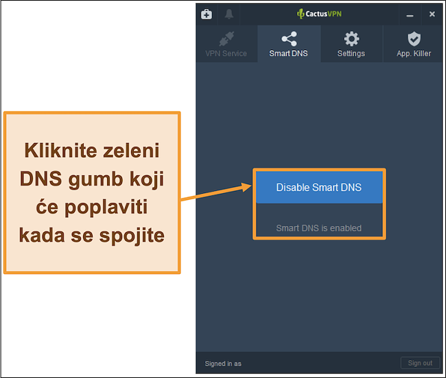446x378 pixels.
Task: Open the notifications bell icon
Action: [229, 14]
